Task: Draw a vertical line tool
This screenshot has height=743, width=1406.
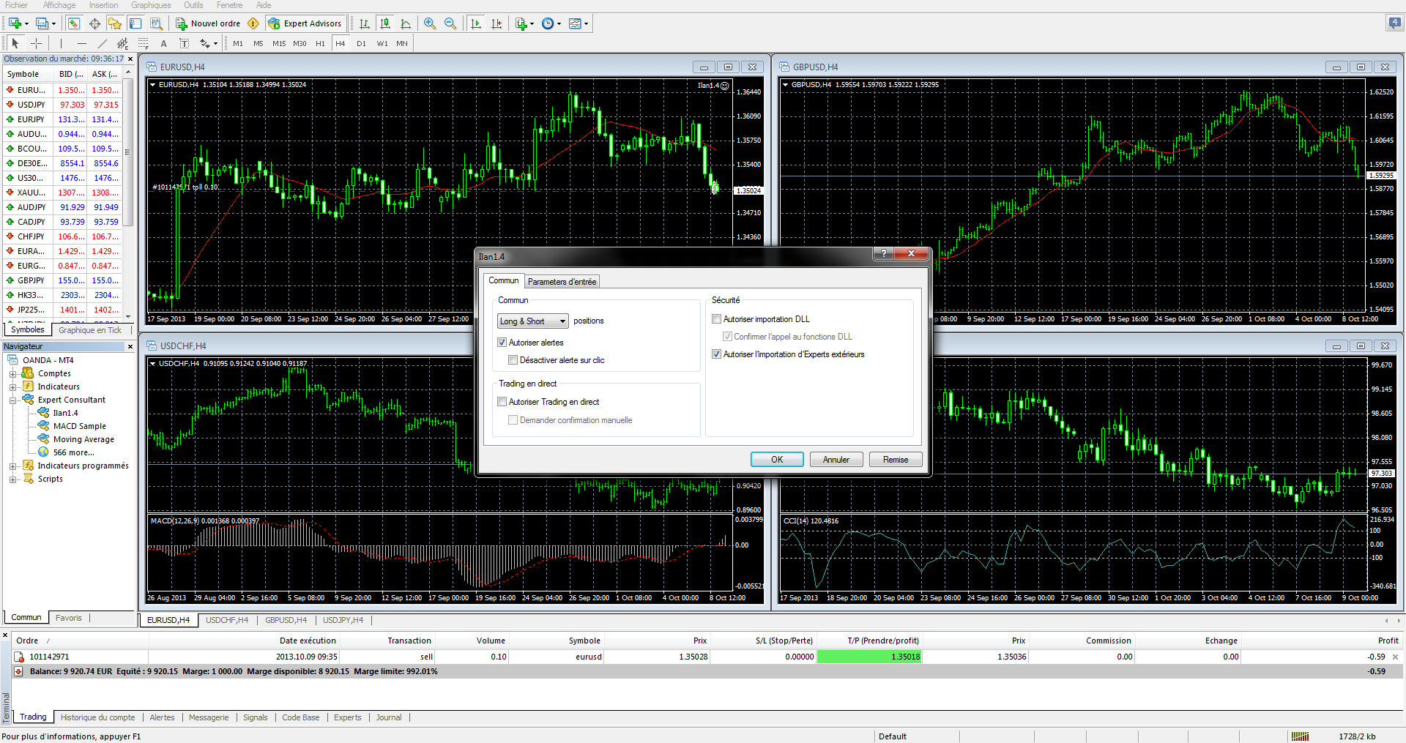Action: tap(62, 43)
